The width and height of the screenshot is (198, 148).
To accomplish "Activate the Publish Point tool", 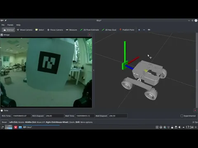I will [127, 30].
